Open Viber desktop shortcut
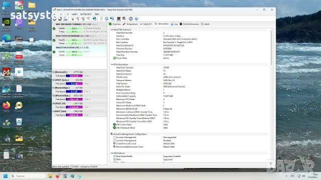The image size is (321, 180). point(19,23)
